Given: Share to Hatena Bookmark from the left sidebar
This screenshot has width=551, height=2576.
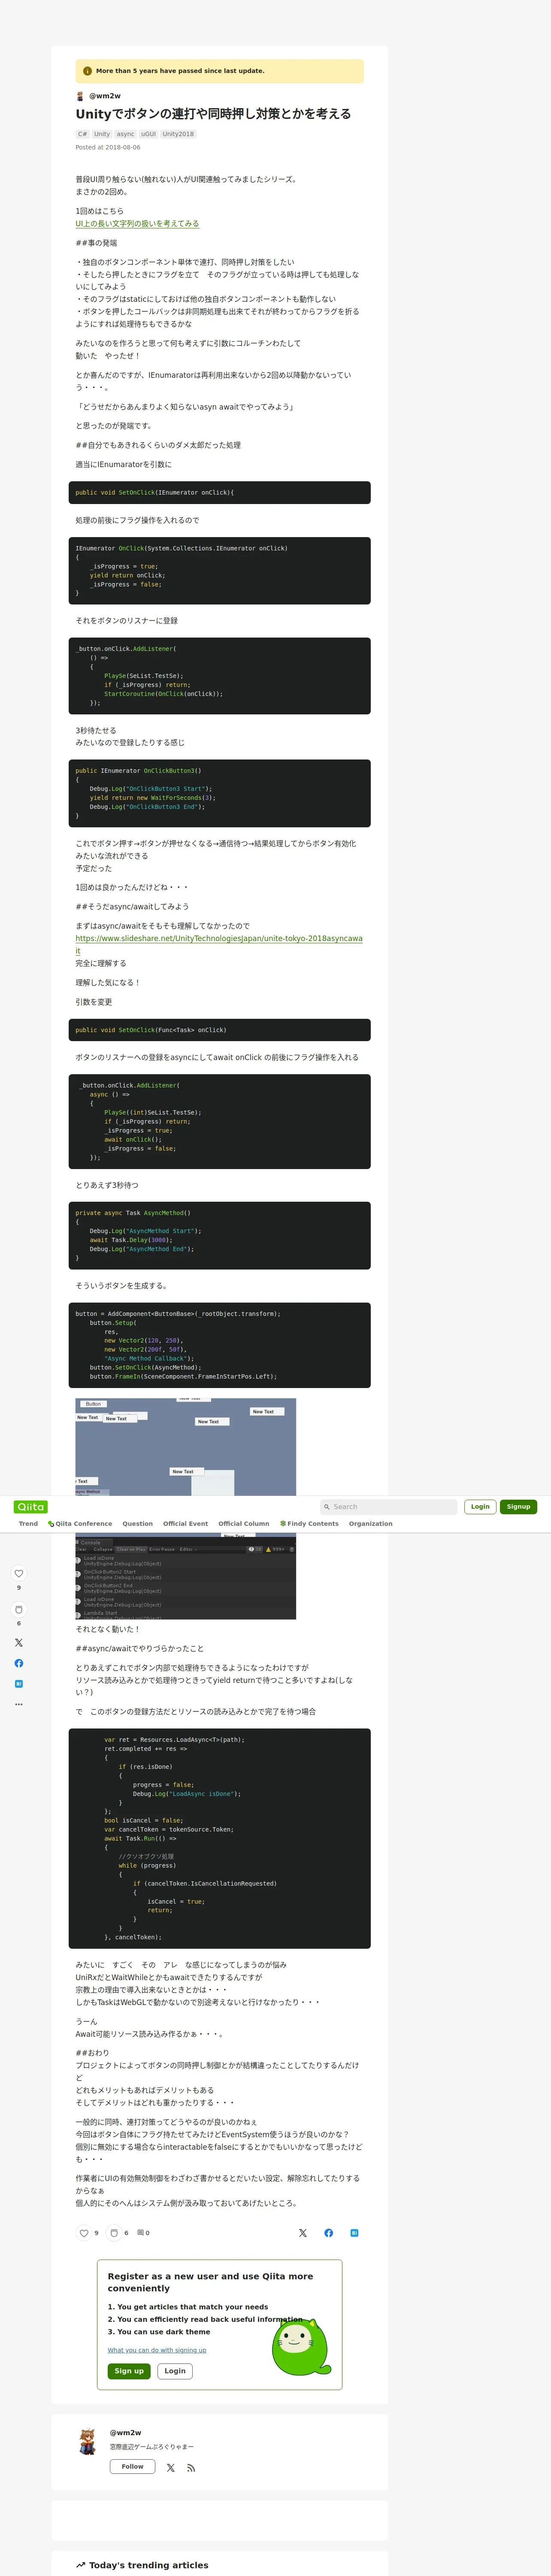Looking at the screenshot, I should tap(18, 1684).
